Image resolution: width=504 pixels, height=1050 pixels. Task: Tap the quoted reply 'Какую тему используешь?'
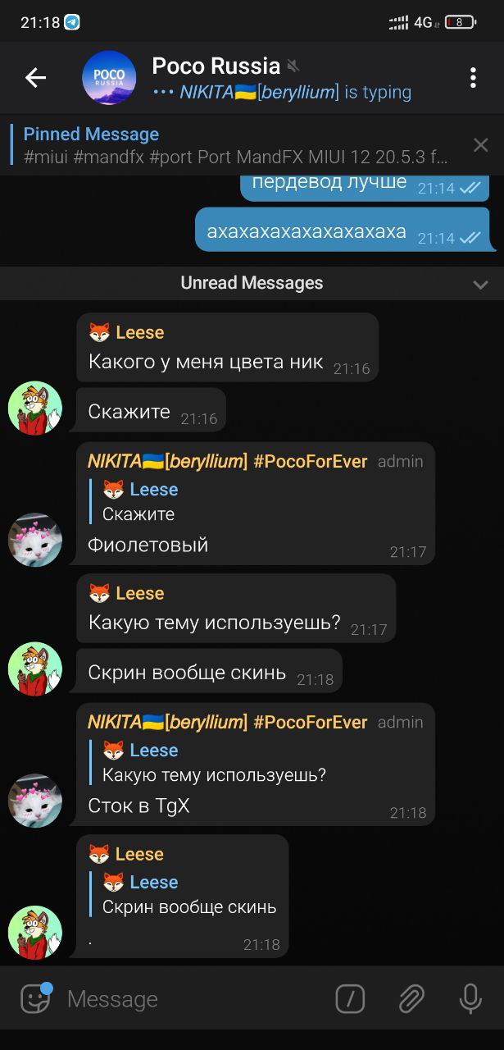(x=215, y=761)
